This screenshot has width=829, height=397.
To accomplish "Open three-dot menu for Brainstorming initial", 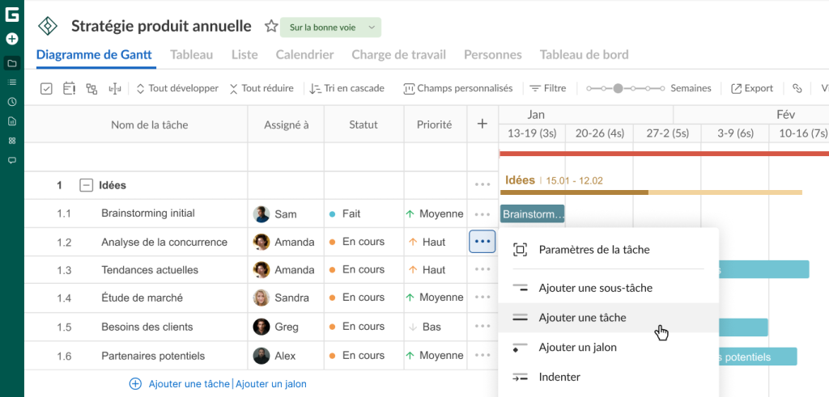I will (483, 214).
